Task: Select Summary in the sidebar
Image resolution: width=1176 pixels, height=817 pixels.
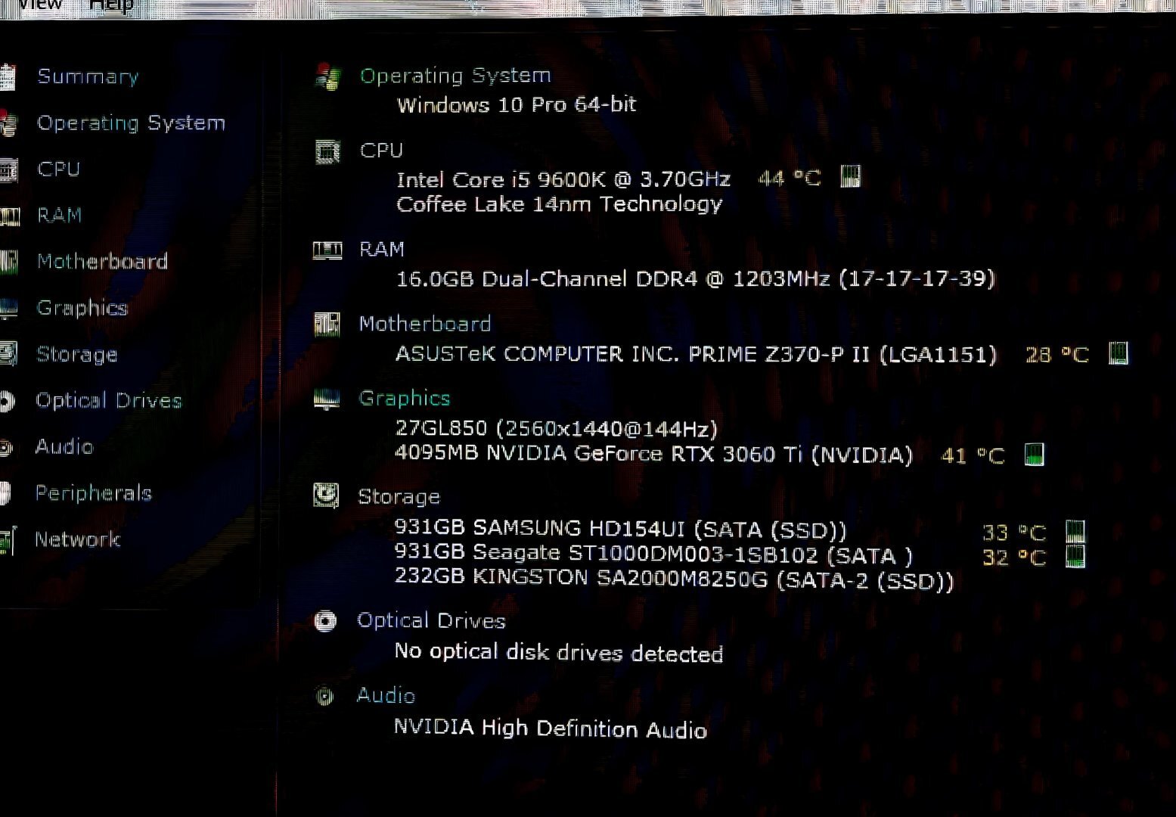Action: point(88,76)
